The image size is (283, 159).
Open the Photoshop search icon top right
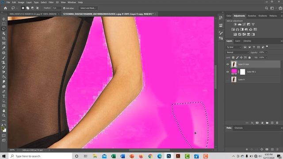pos(267,8)
